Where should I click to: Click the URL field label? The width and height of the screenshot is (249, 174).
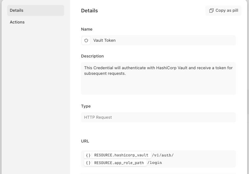pos(85,141)
